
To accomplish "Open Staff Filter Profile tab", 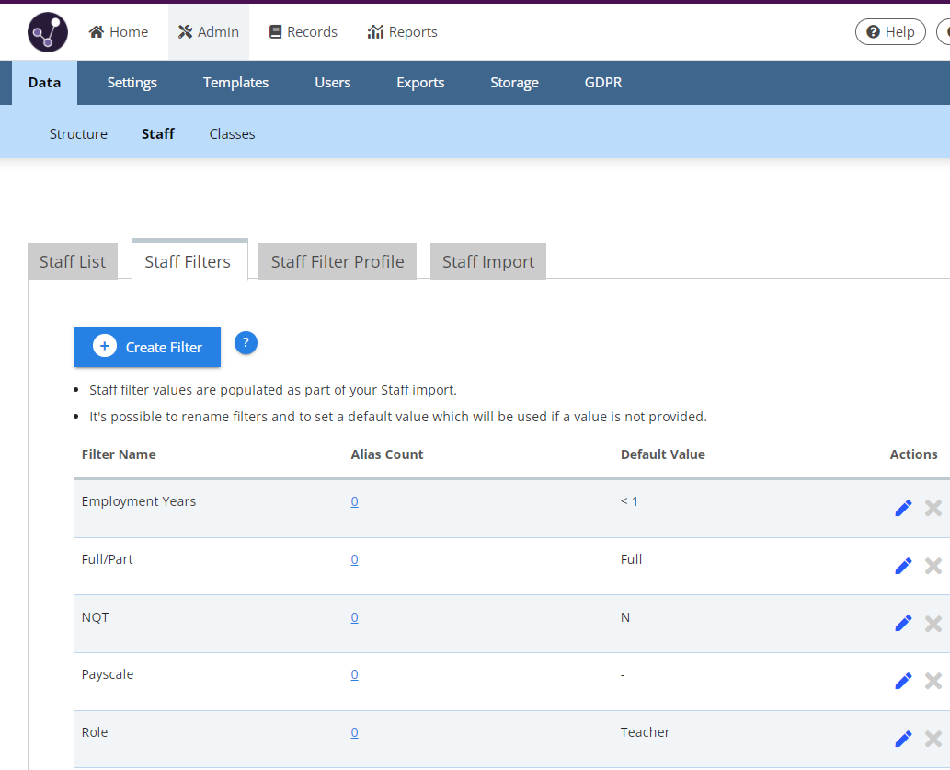I will (338, 261).
